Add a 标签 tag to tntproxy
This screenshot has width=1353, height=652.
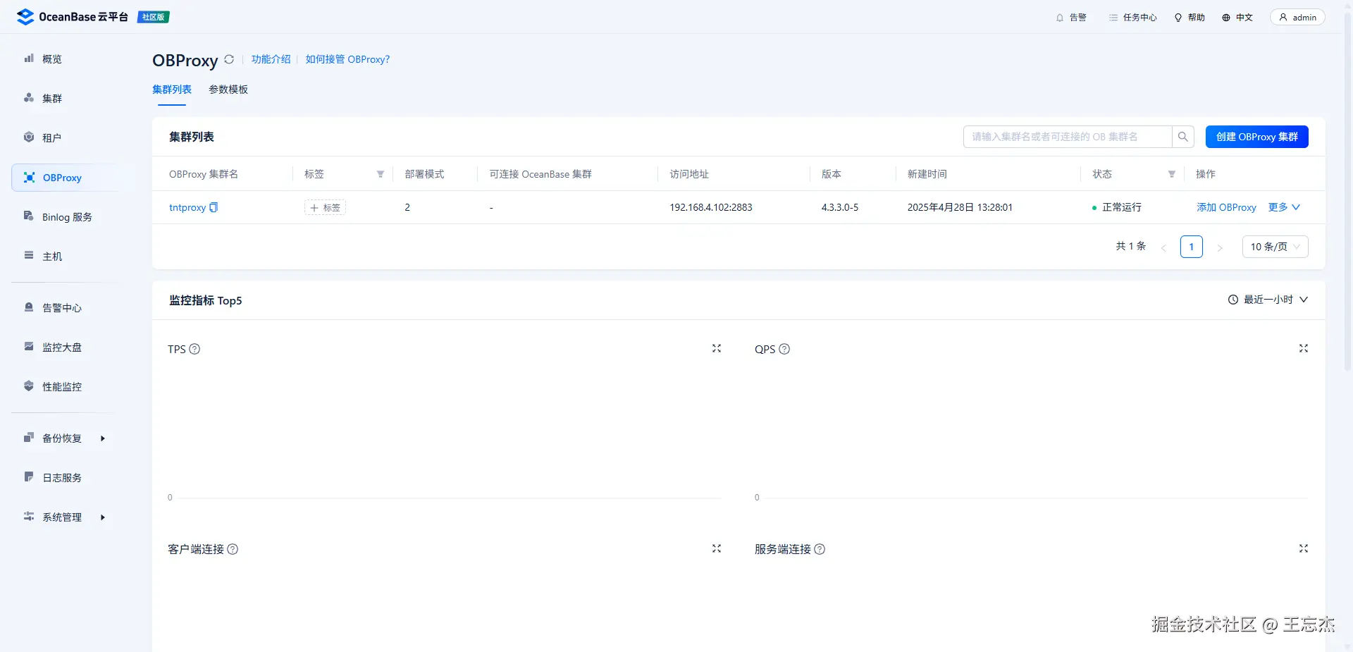[x=325, y=208]
